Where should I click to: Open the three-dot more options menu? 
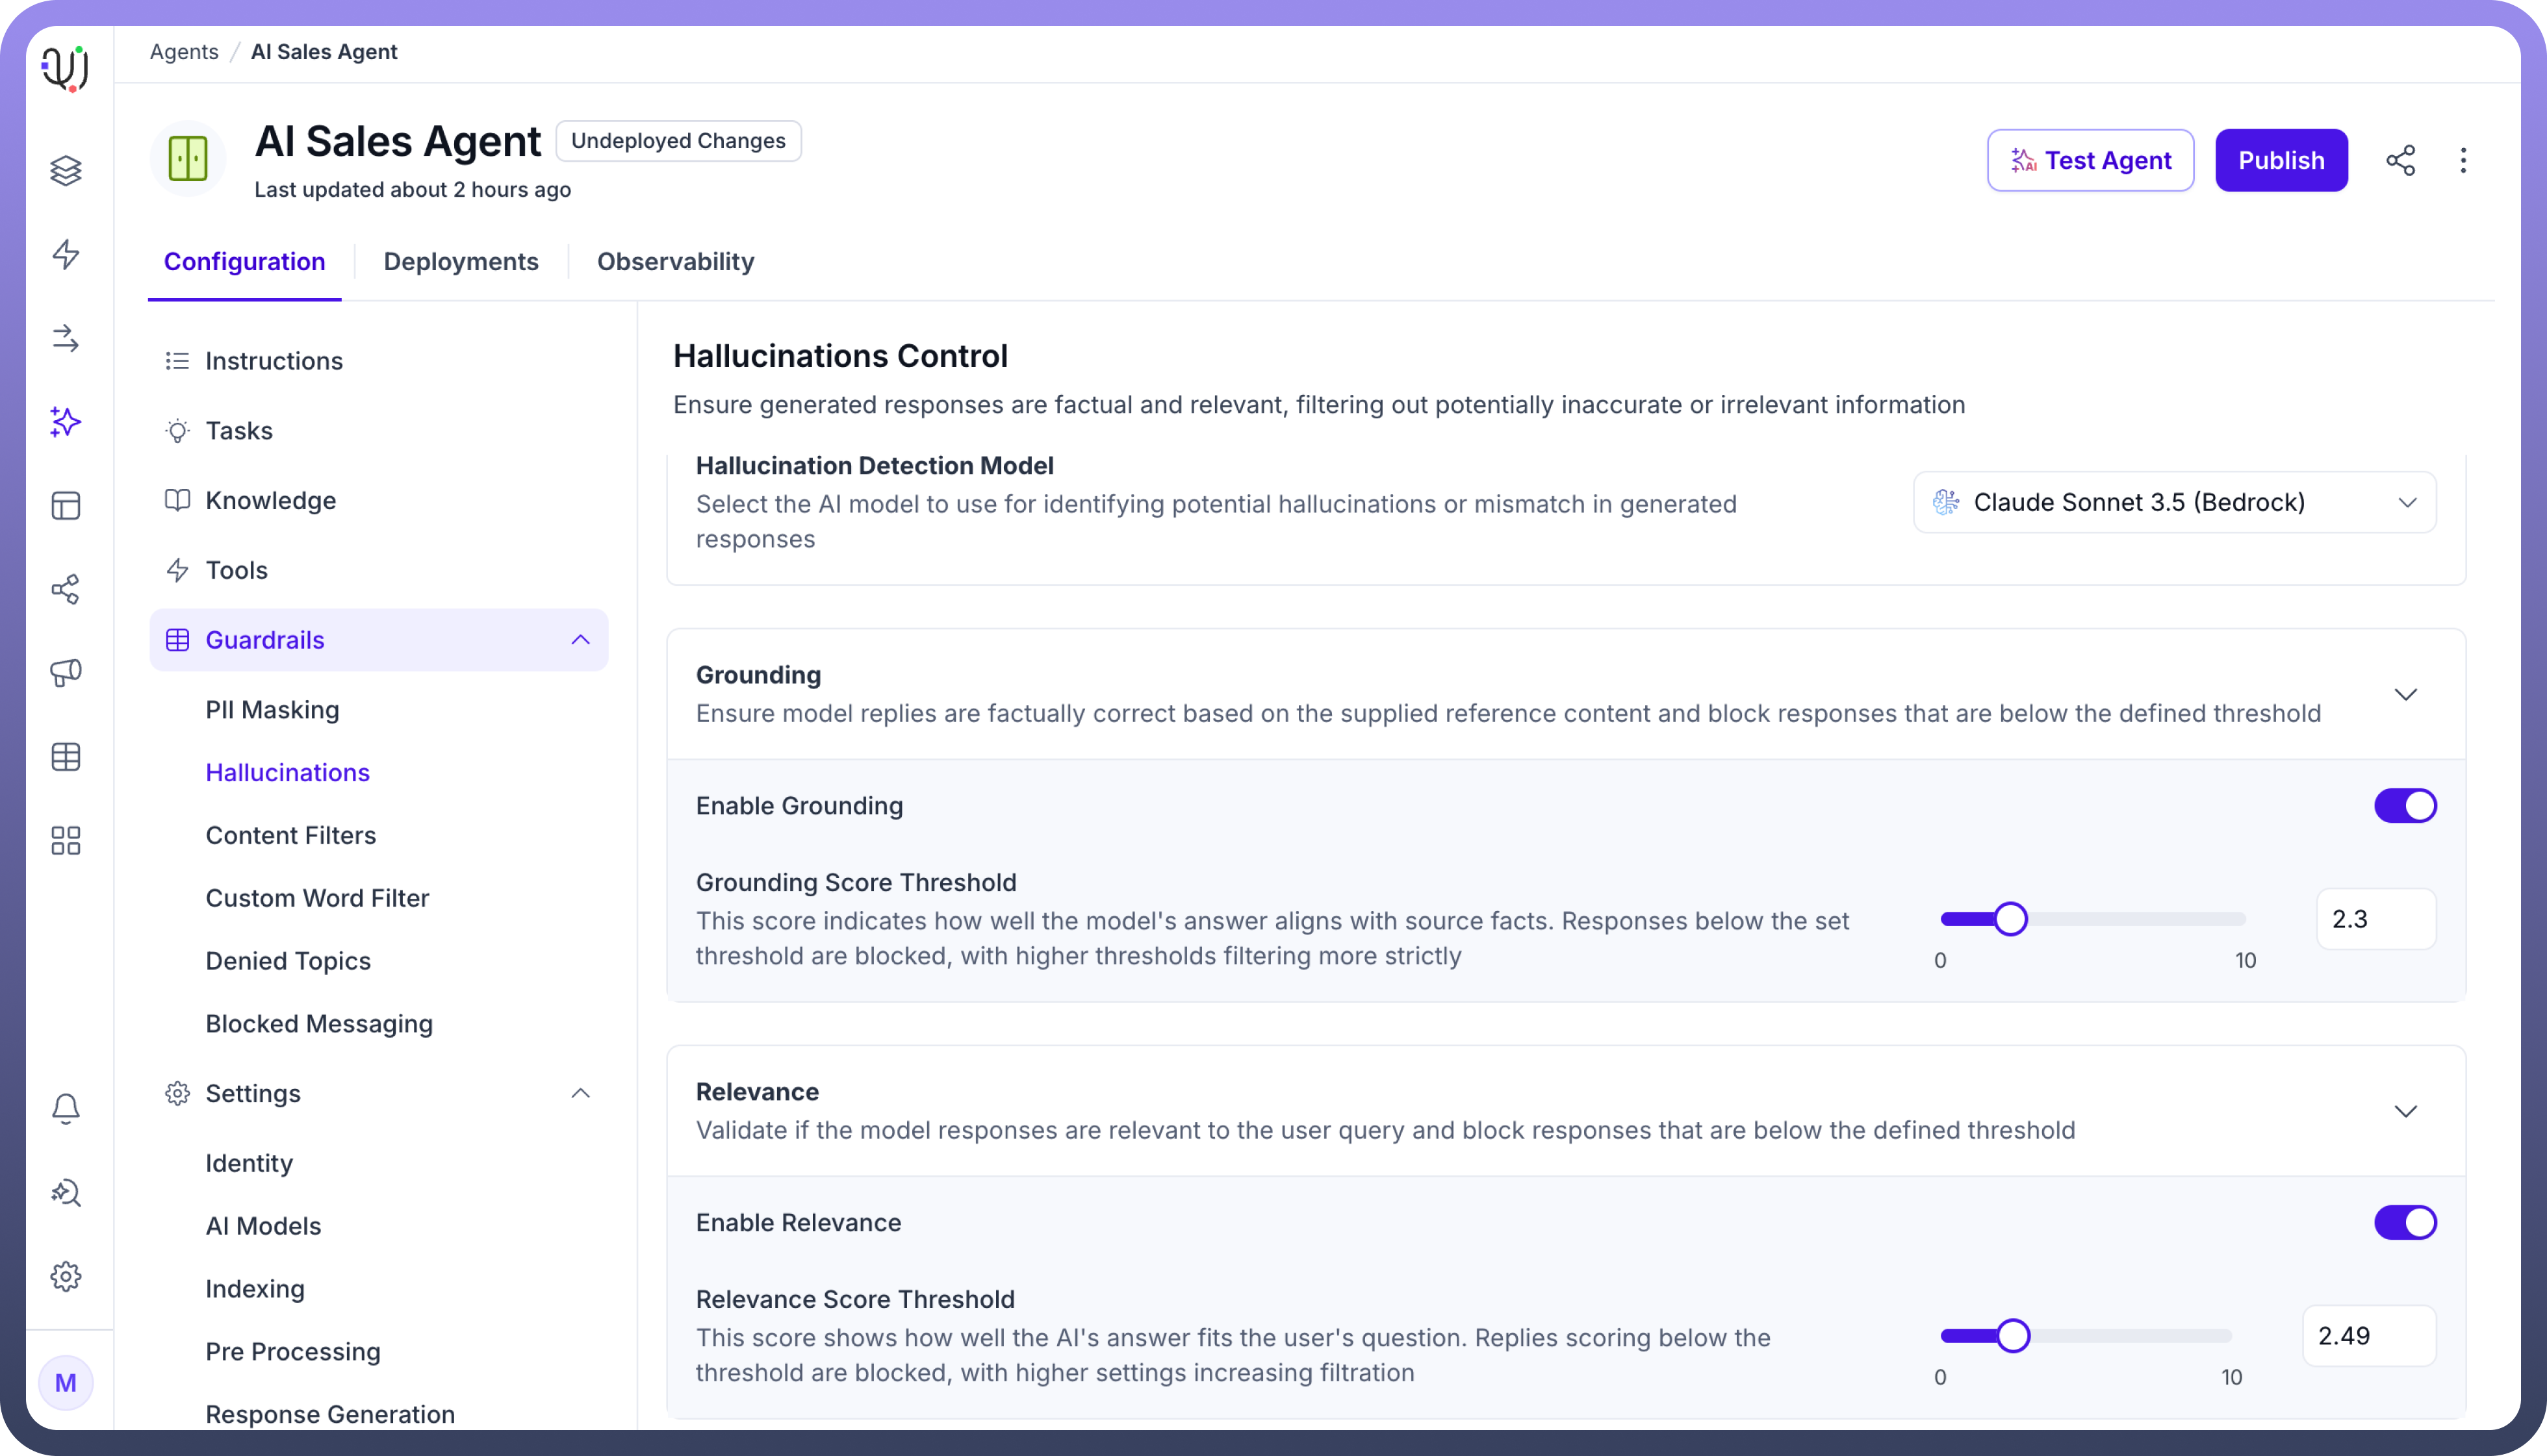click(x=2463, y=160)
